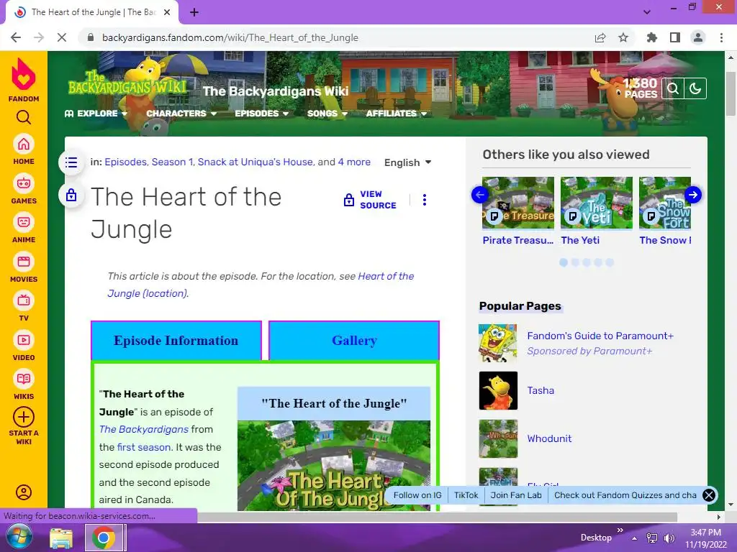
Task: Show next carousel items with right arrow
Action: (x=693, y=195)
